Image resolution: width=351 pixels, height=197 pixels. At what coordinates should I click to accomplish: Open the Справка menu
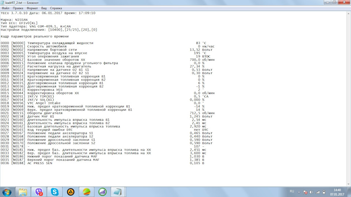click(56, 8)
